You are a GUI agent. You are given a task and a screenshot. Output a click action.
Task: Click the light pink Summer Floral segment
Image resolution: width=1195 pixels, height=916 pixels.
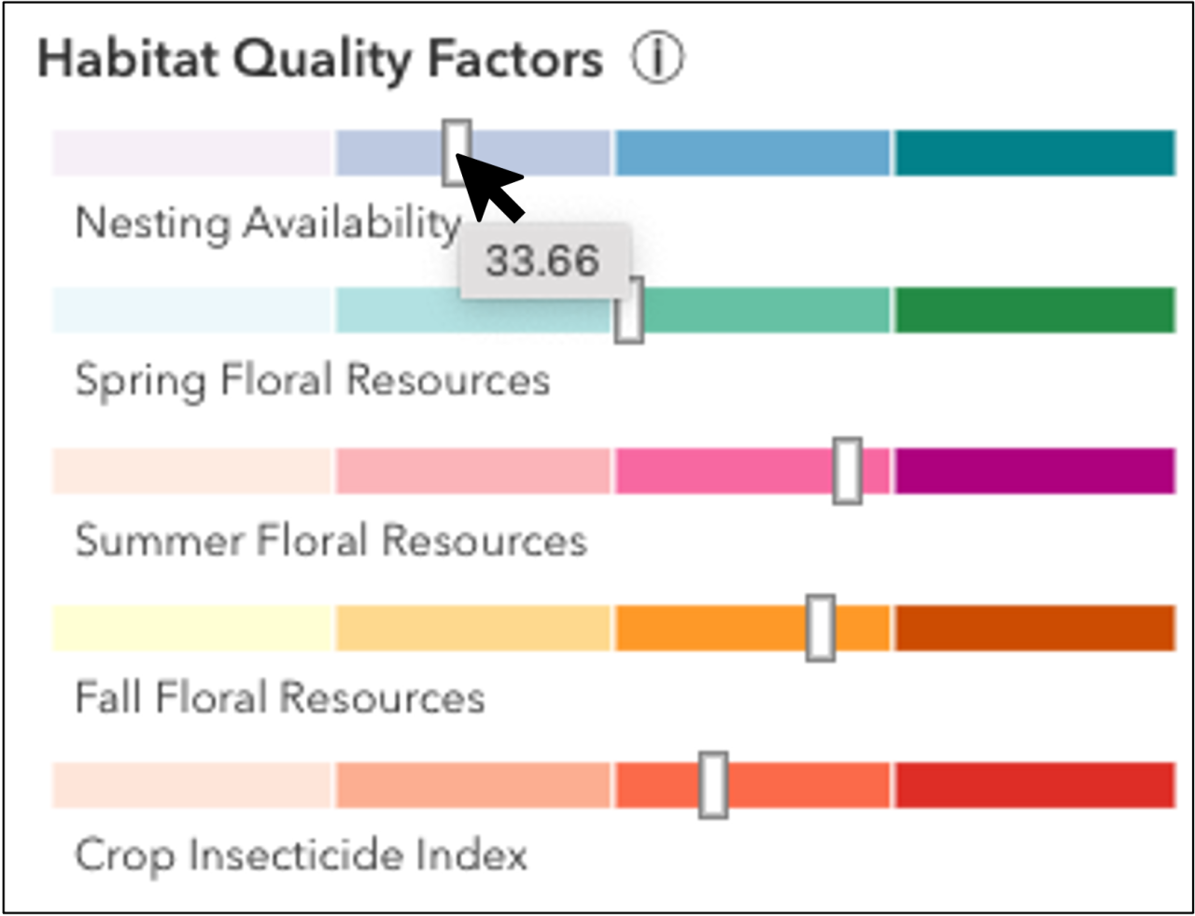tap(472, 471)
